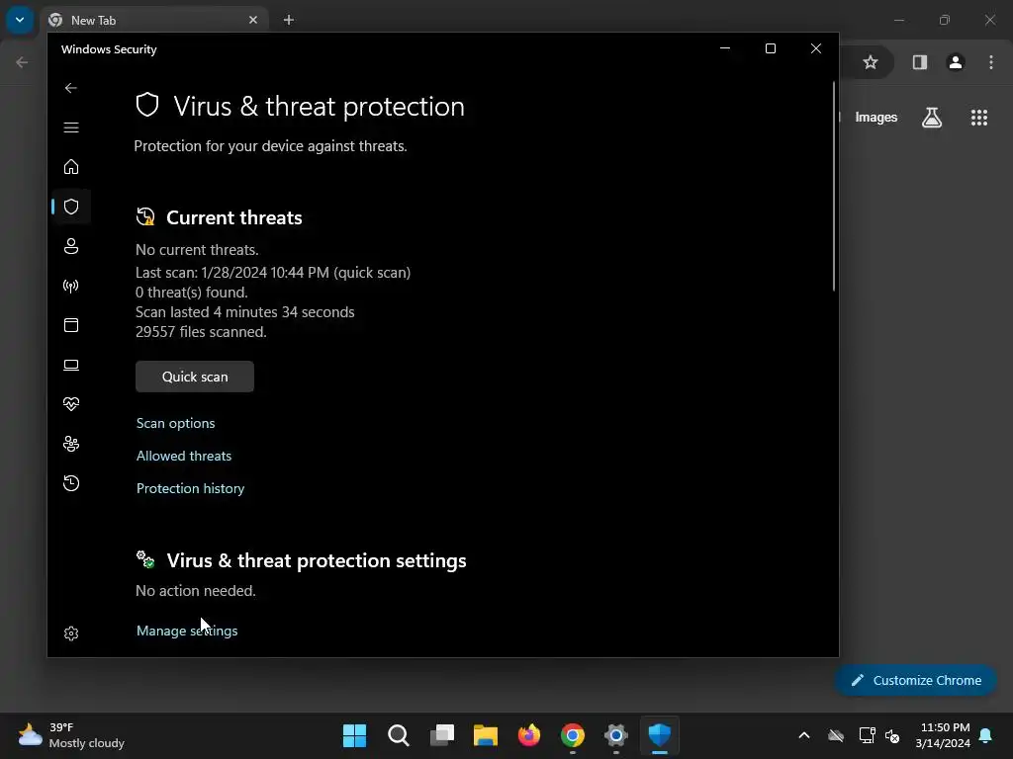Viewport: 1013px width, 759px height.
Task: Open Protection history link
Action: [191, 488]
